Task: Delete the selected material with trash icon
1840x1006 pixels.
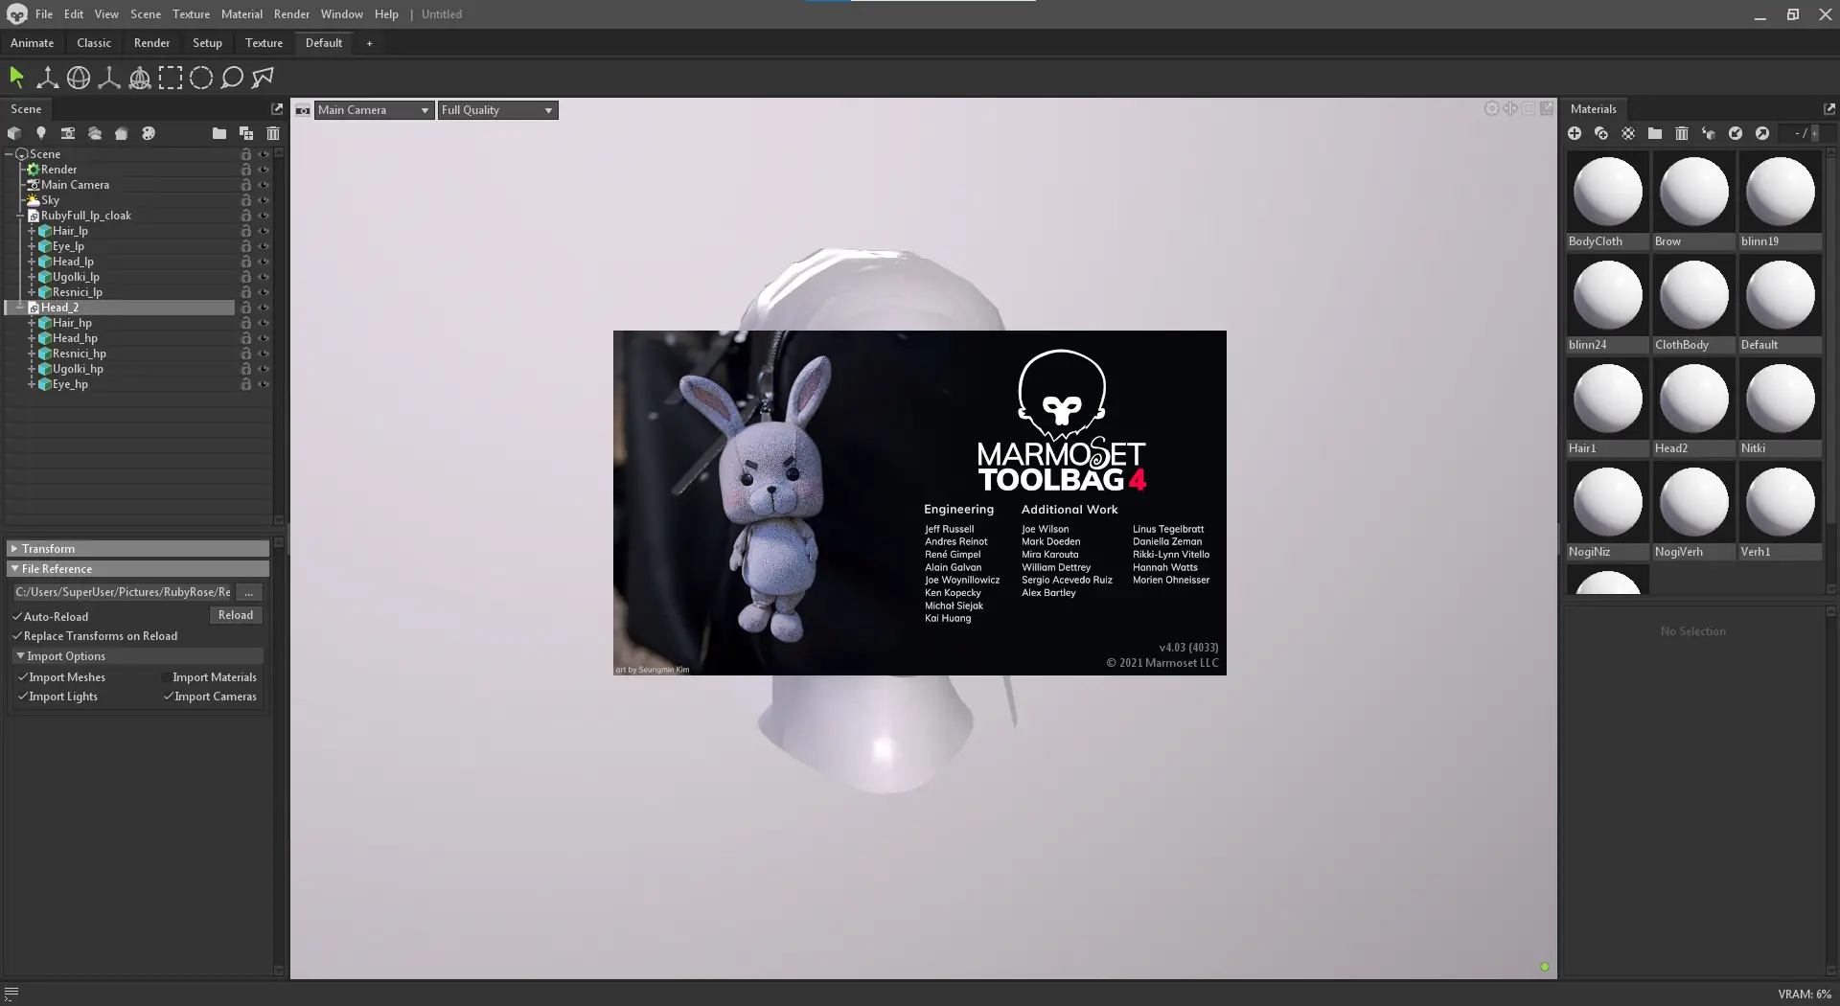Action: [x=1682, y=133]
